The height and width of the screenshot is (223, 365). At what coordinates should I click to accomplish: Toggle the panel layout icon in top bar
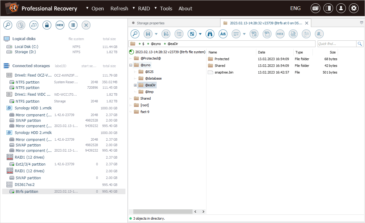(x=328, y=8)
